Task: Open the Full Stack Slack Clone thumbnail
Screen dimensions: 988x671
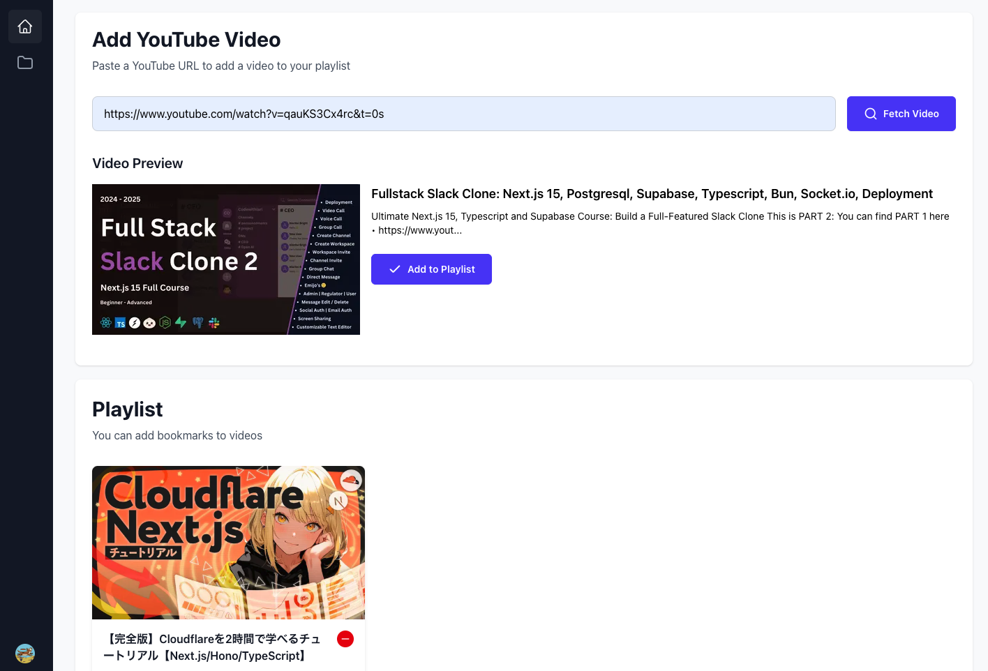Action: tap(226, 259)
